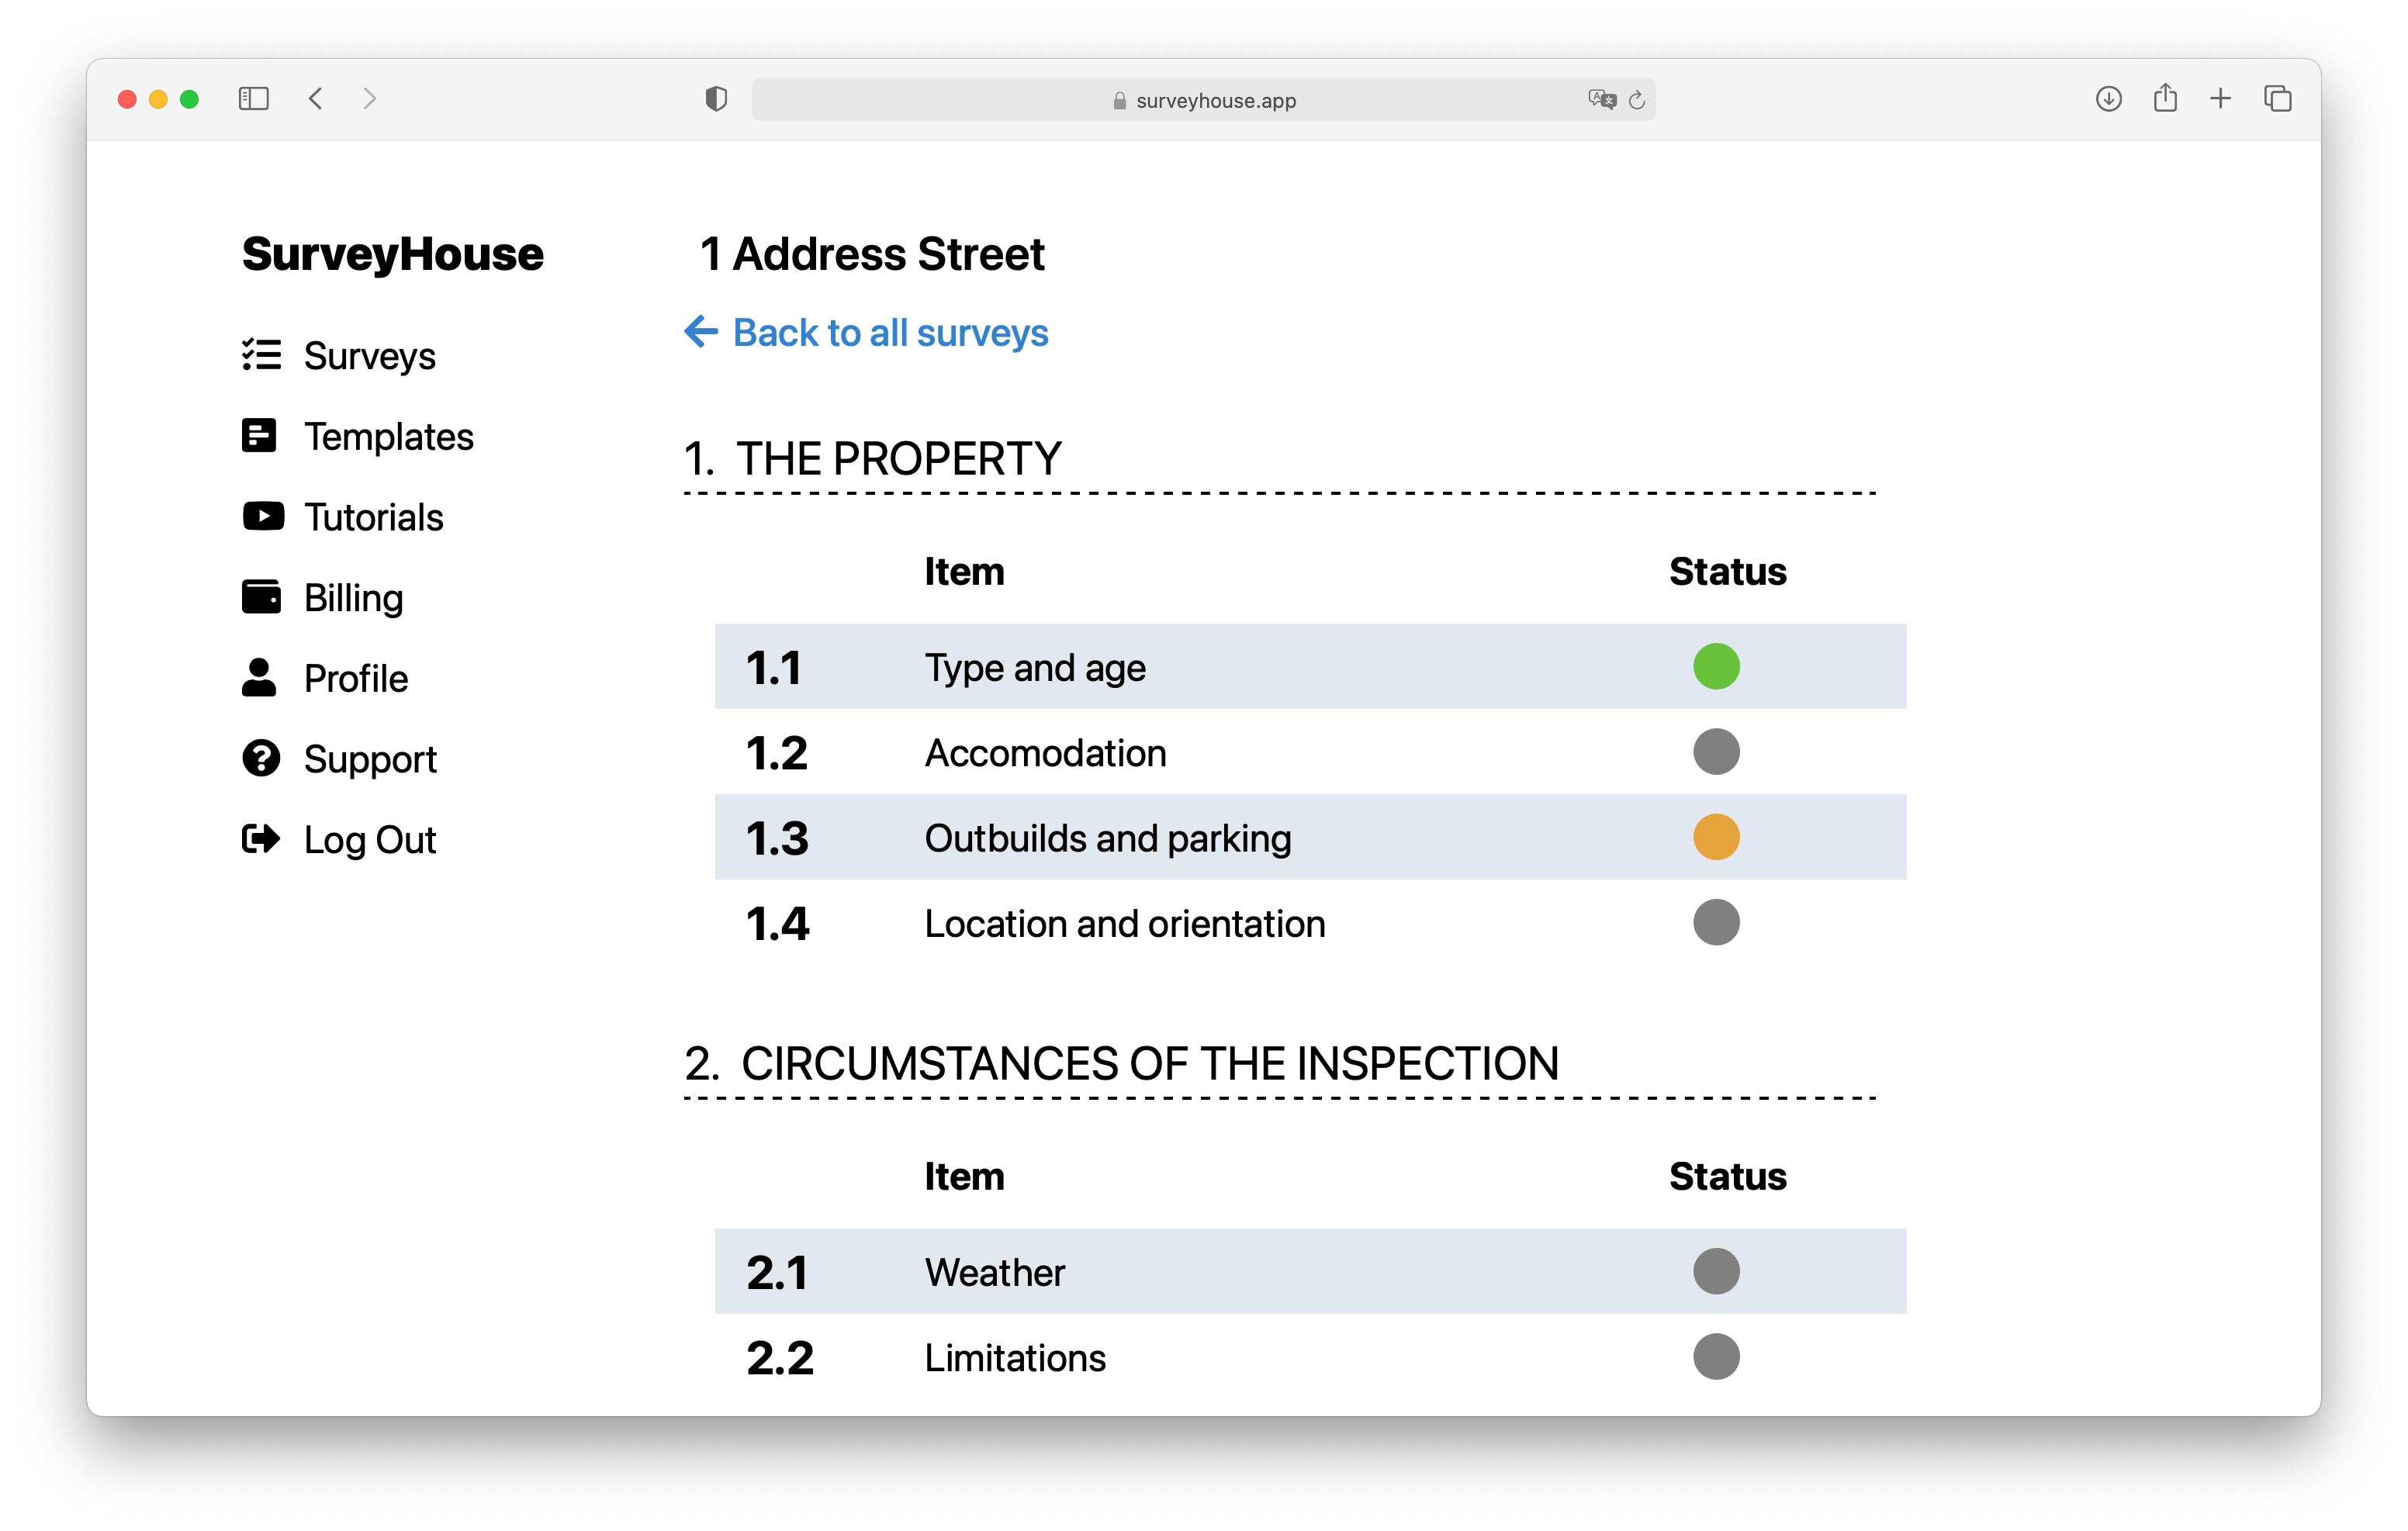Click the grey status dot for Limitations
Image resolution: width=2408 pixels, height=1531 pixels.
tap(1716, 1356)
